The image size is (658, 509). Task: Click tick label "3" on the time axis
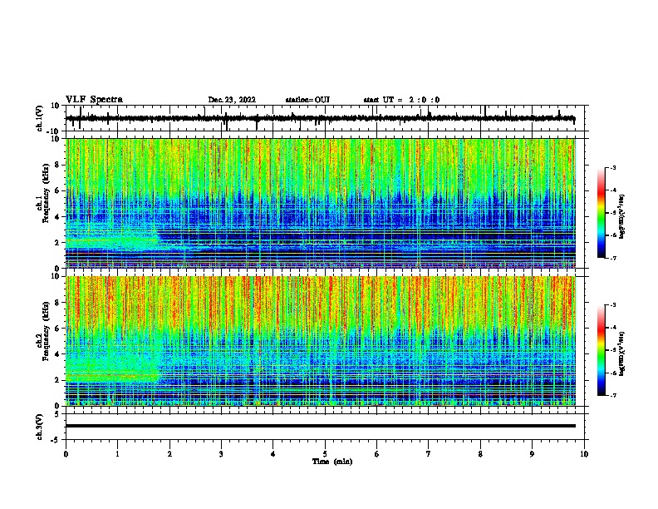221,454
